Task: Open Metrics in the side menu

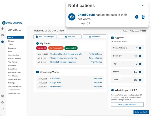Action: [x=11, y=41]
